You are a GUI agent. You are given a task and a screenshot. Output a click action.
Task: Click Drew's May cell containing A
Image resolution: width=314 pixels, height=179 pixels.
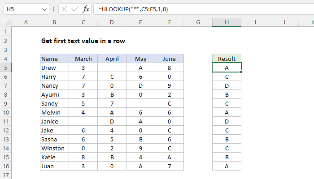[140, 68]
